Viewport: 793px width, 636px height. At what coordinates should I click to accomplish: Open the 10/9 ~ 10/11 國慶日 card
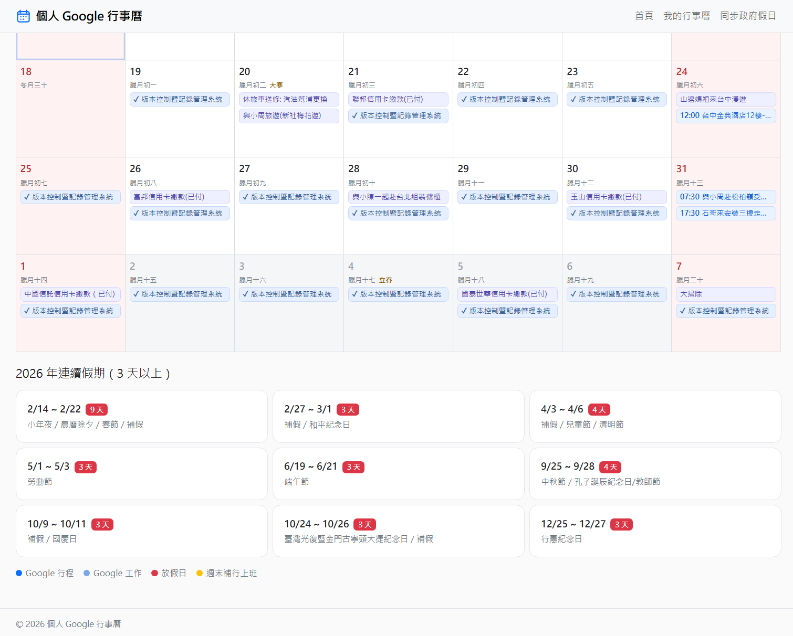[142, 531]
